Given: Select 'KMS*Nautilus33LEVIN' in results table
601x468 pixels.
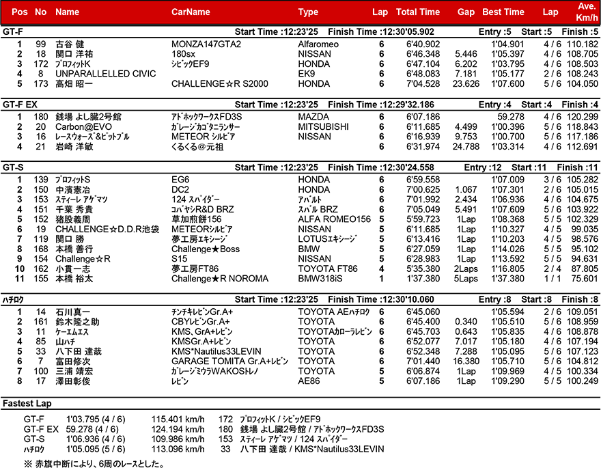Looking at the screenshot, I should [x=216, y=351].
